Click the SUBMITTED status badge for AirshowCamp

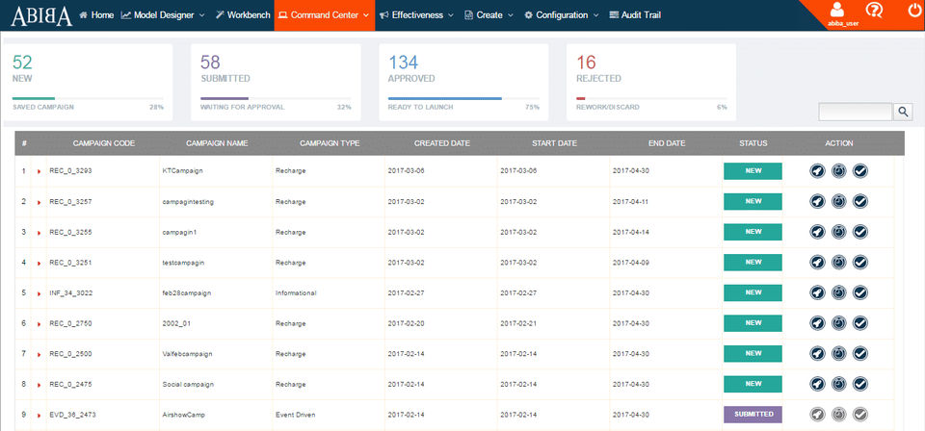pos(753,415)
